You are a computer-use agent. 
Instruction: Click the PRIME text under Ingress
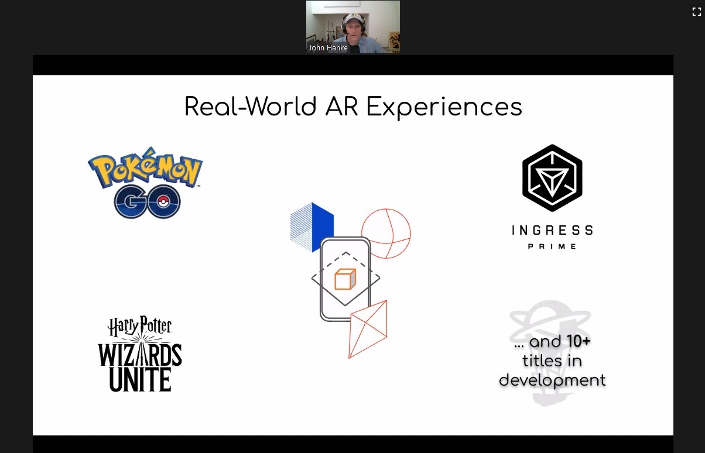tap(552, 246)
